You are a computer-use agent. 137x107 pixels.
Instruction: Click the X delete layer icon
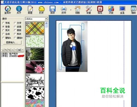click(x=22, y=50)
